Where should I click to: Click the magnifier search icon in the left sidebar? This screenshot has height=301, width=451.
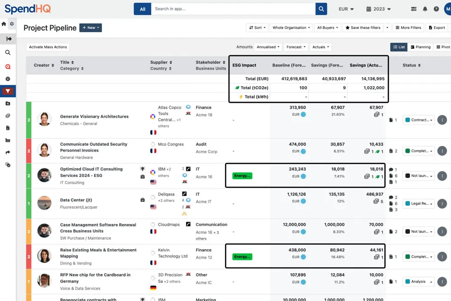tap(8, 53)
